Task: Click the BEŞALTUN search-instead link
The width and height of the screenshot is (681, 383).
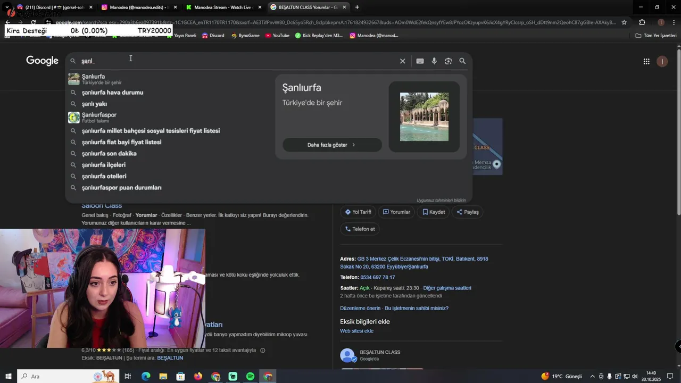Action: tap(170, 358)
